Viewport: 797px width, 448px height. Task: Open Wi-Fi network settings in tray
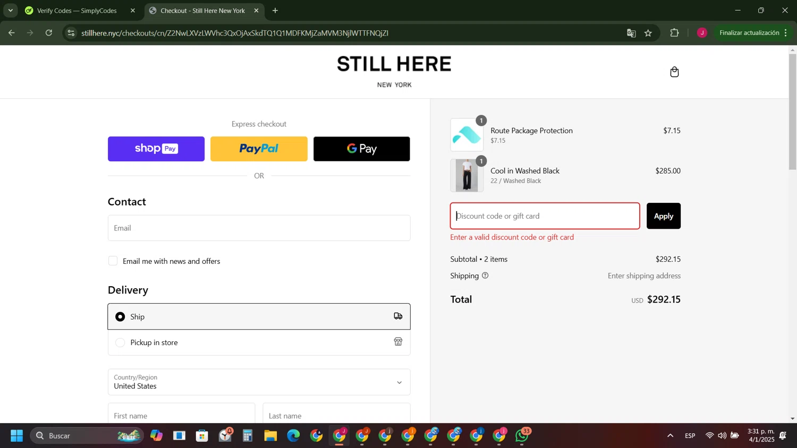pos(709,436)
